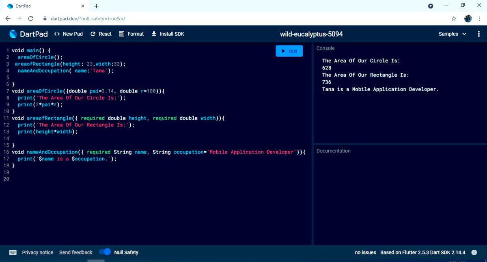Click console line 'The Area Of Our Circle Is:'
487x262 pixels.
click(x=361, y=61)
